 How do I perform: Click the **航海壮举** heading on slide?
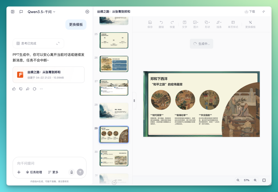click(181, 115)
